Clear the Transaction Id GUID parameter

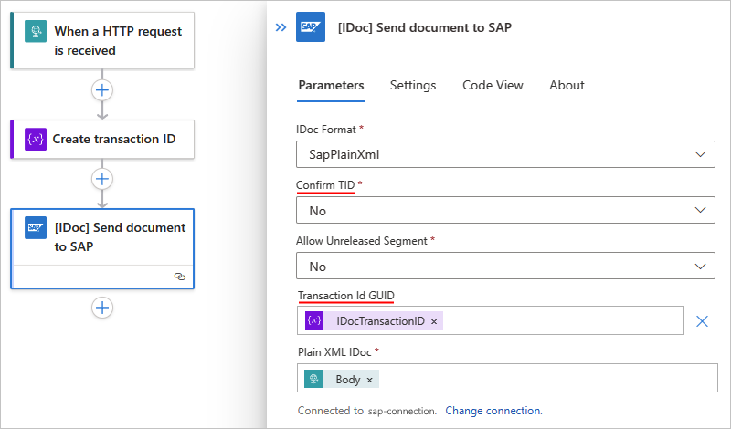pyautogui.click(x=702, y=320)
